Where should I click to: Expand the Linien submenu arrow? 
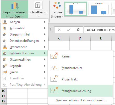(x=45, y=72)
